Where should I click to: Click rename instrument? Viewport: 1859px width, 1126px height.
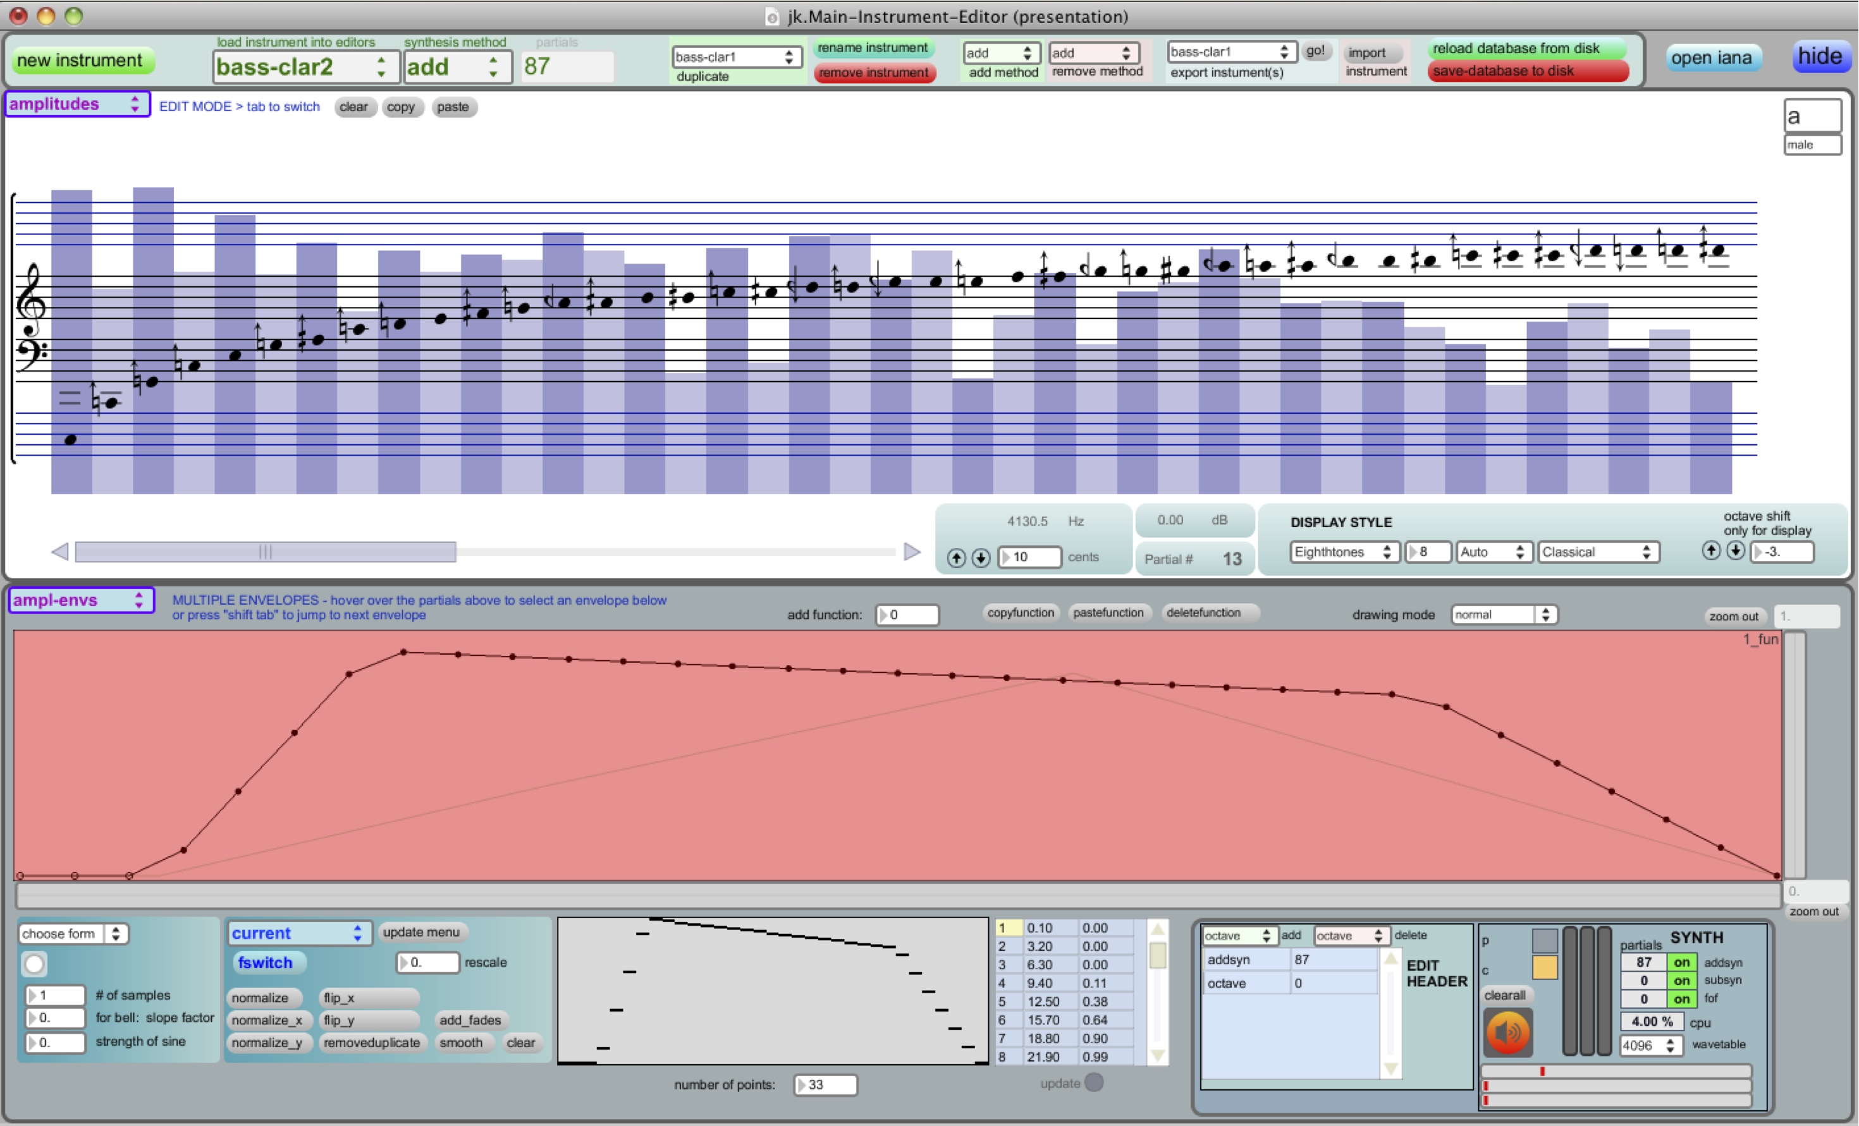(873, 47)
